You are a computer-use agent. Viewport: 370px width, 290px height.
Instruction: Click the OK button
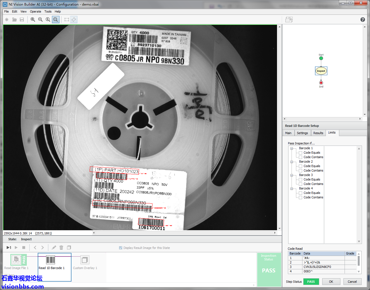(331, 282)
